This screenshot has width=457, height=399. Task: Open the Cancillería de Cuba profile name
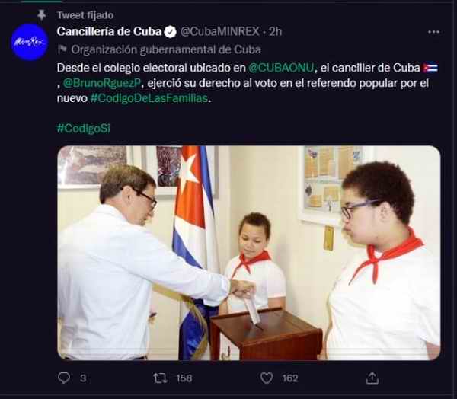109,31
